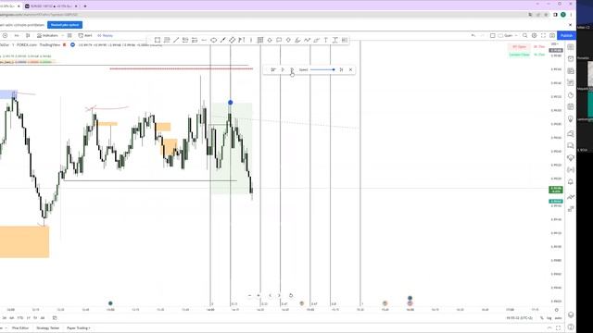Open the notifications bell panel
593x333 pixels.
tap(571, 182)
